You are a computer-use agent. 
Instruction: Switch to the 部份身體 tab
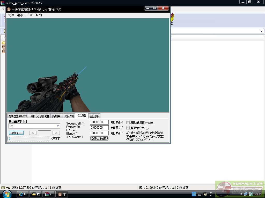40,116
